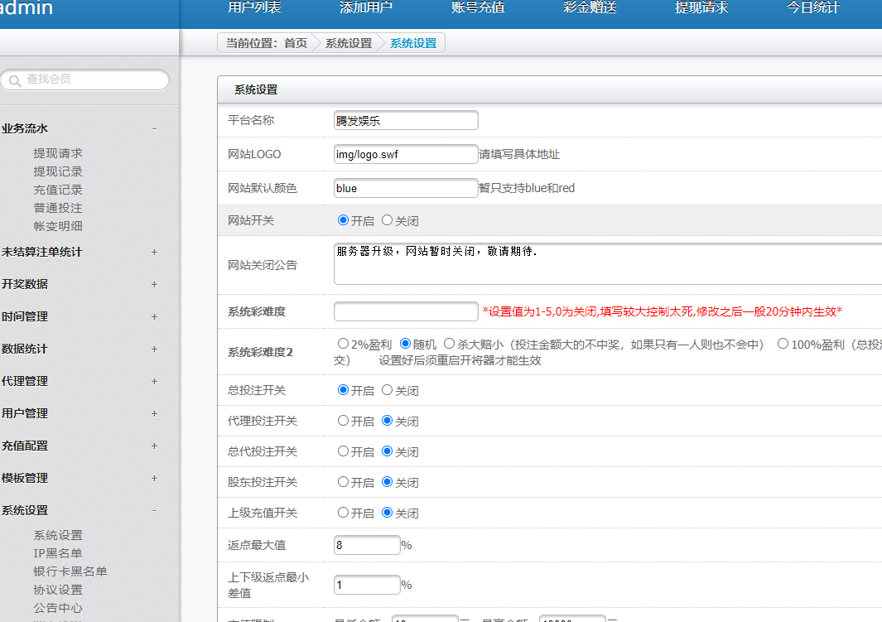Open the 今日统计 top menu
The height and width of the screenshot is (622, 882).
[x=813, y=8]
